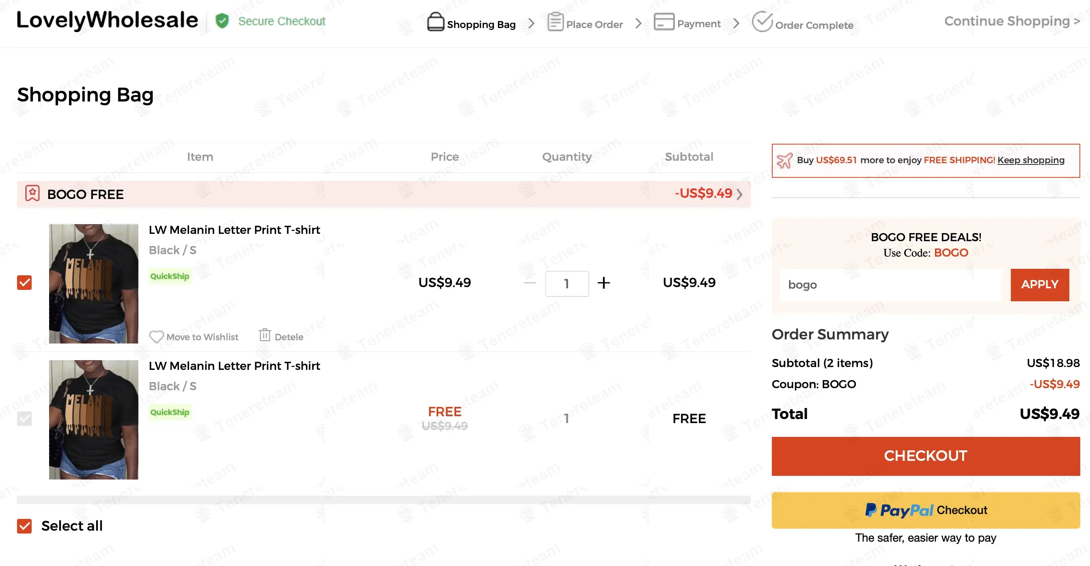The image size is (1090, 566).
Task: Click the Secure Checkout shield icon
Action: tap(222, 21)
